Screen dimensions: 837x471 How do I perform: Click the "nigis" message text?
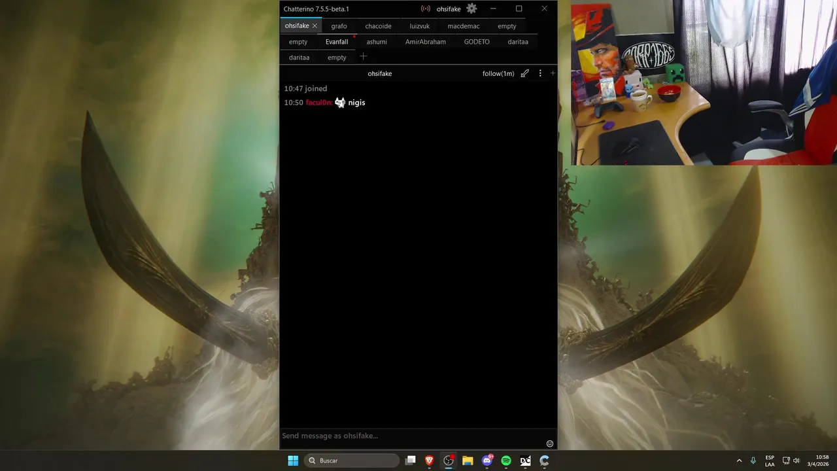point(356,103)
